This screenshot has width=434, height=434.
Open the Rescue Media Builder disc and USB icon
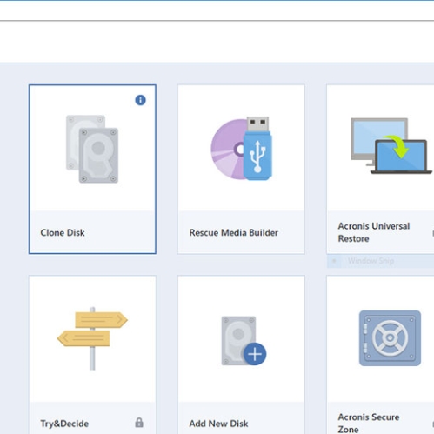point(241,148)
